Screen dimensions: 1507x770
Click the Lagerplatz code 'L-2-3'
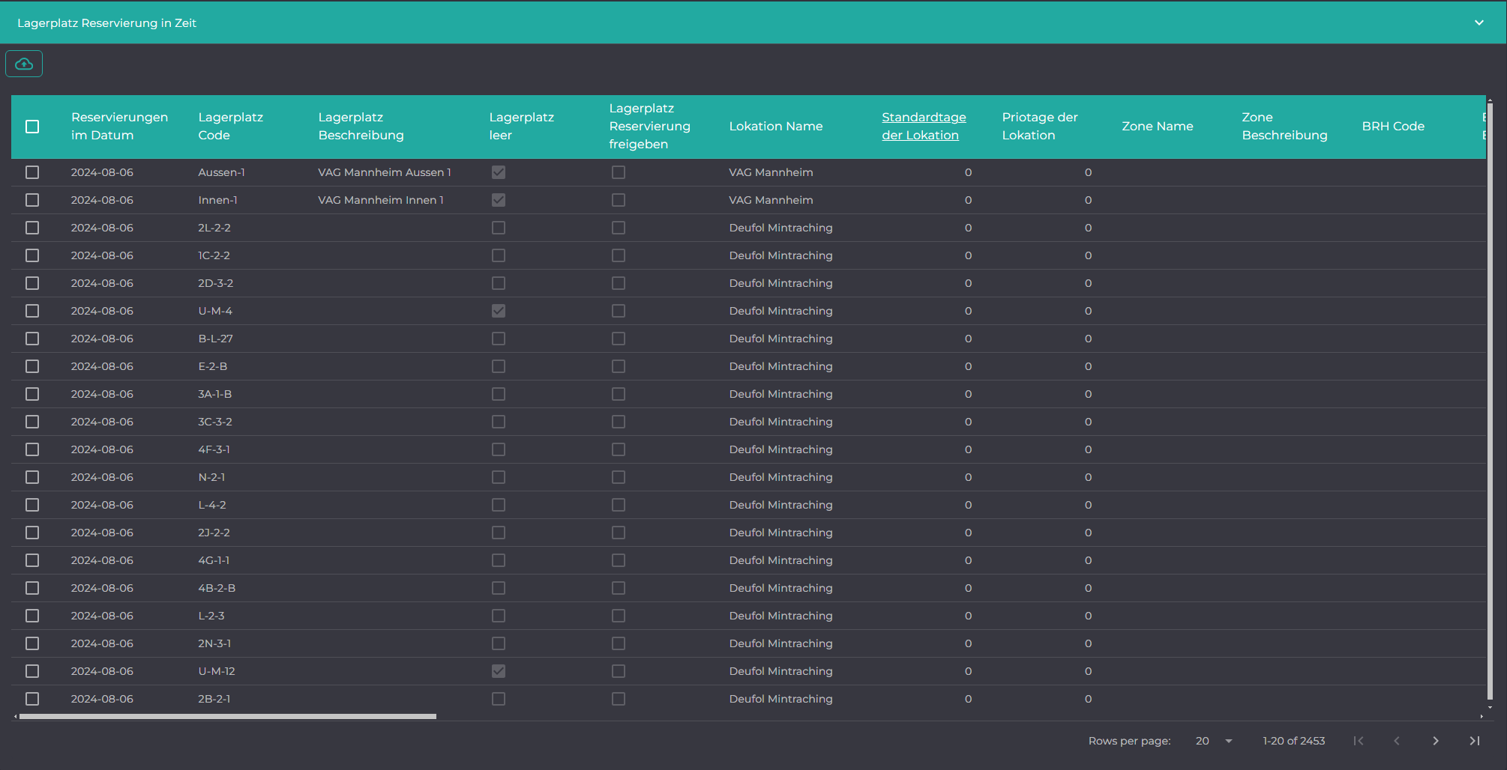211,616
